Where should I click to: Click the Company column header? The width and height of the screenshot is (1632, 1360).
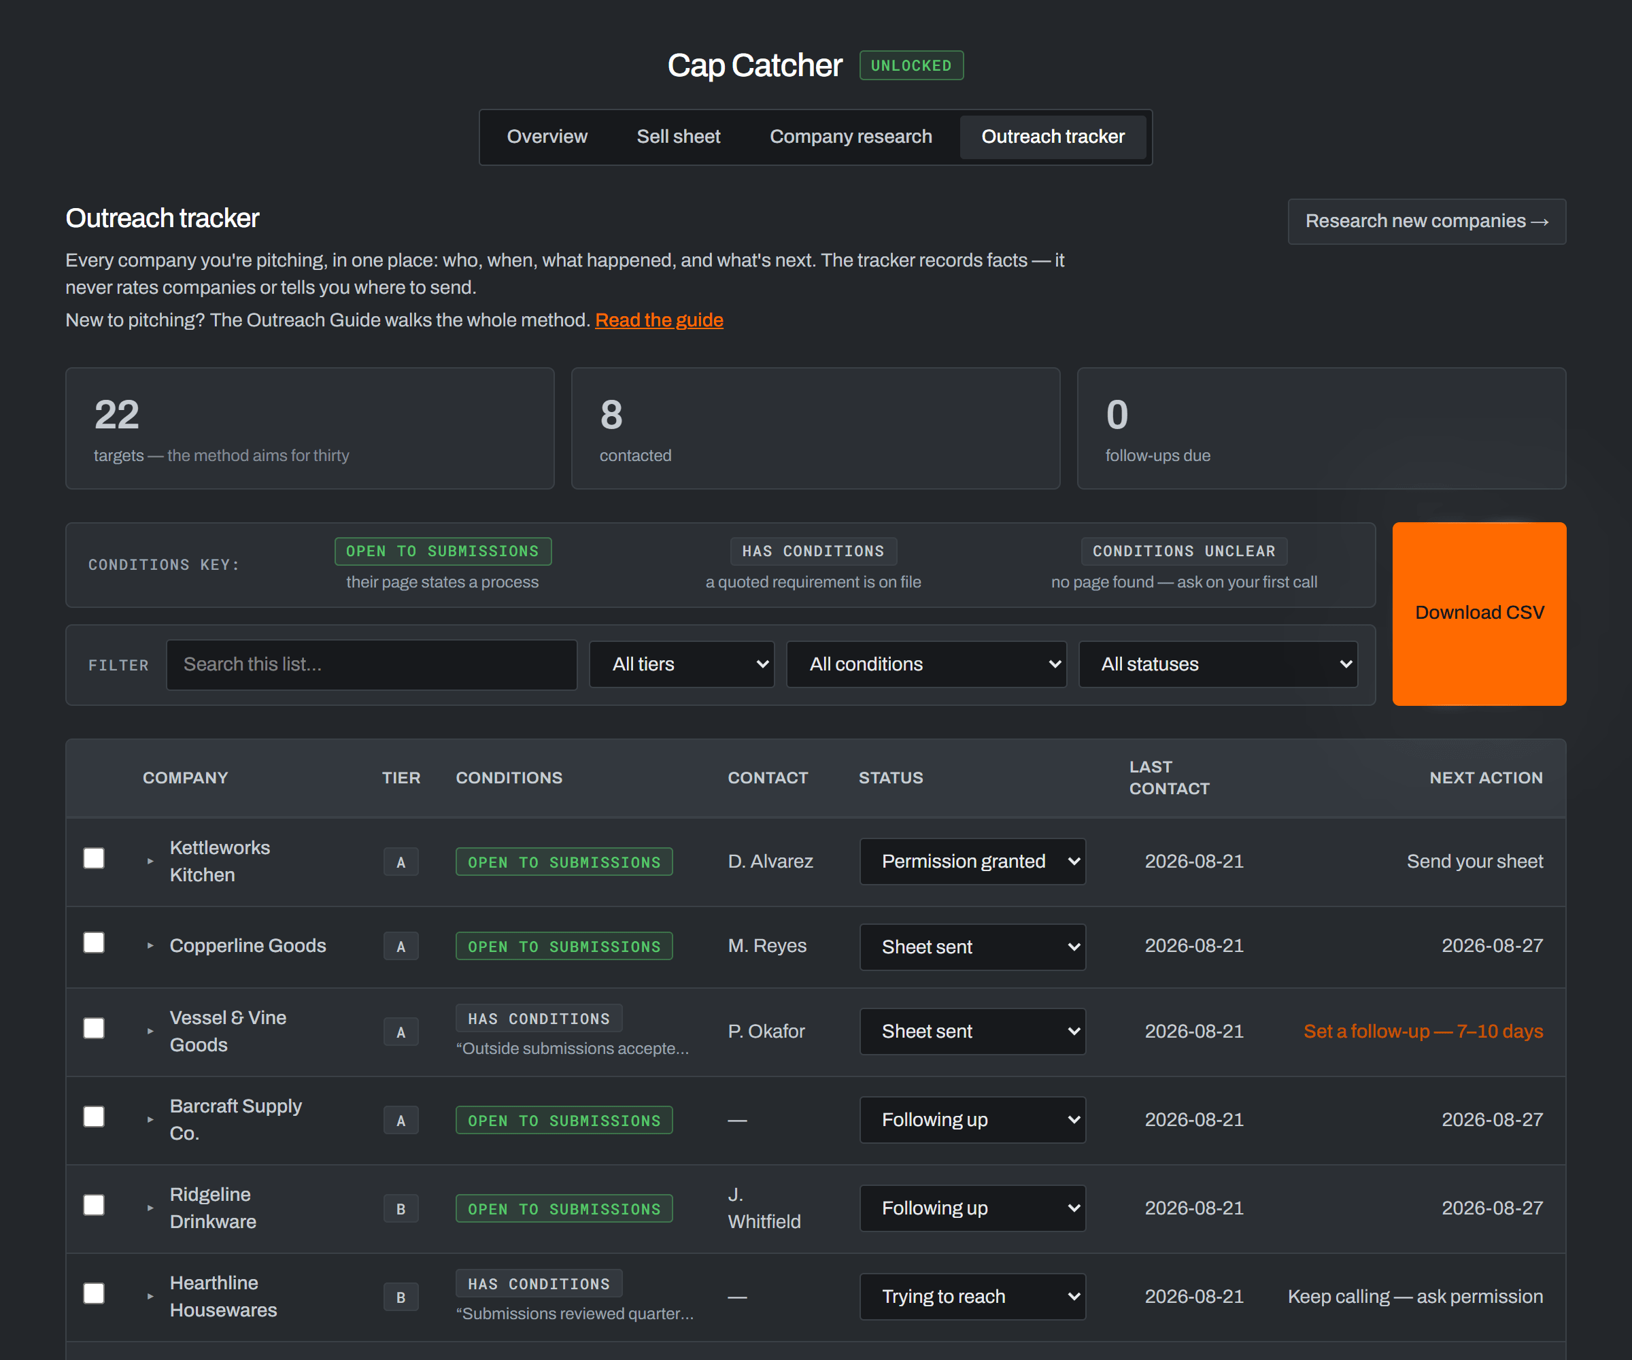coord(185,778)
